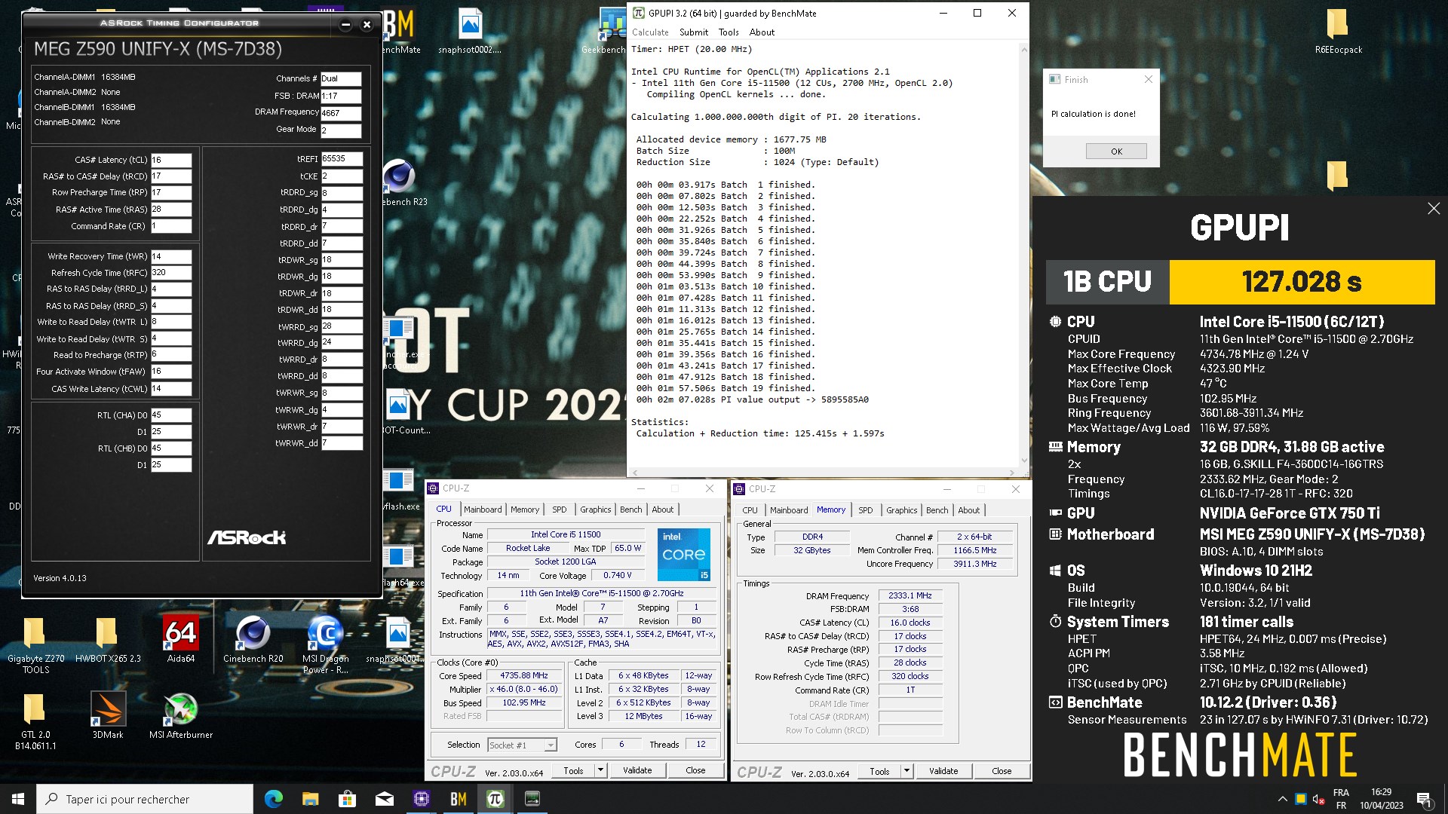Switch to CPU-Z taskbar icon
This screenshot has height=814, width=1448.
point(422,799)
